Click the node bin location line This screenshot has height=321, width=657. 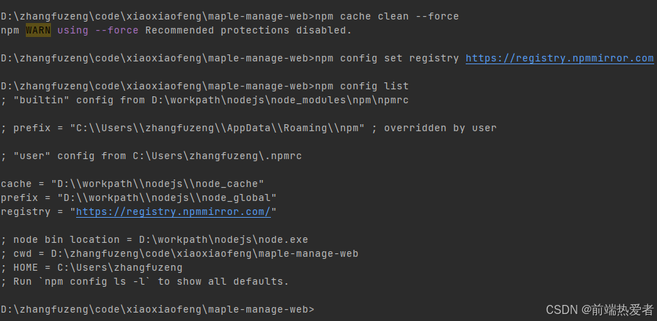tap(154, 240)
